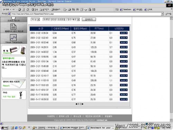Image resolution: width=173 pixels, height=130 pixels.
Task: Click the Start button on the taskbar
Action: 4,128
